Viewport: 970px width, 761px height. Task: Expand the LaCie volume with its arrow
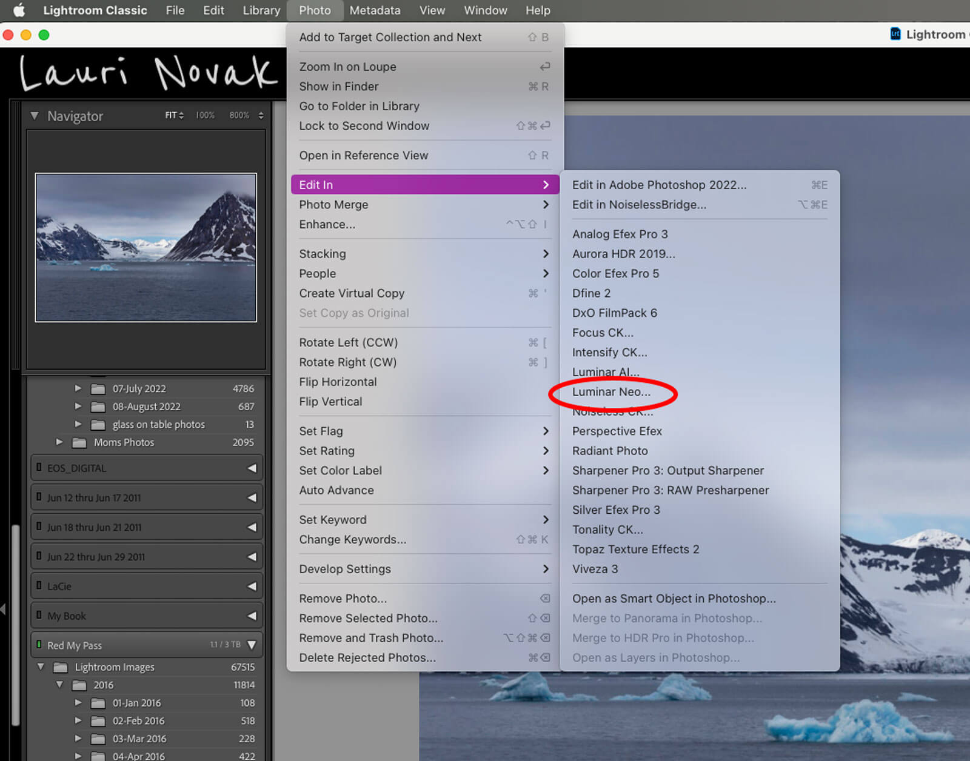[252, 587]
